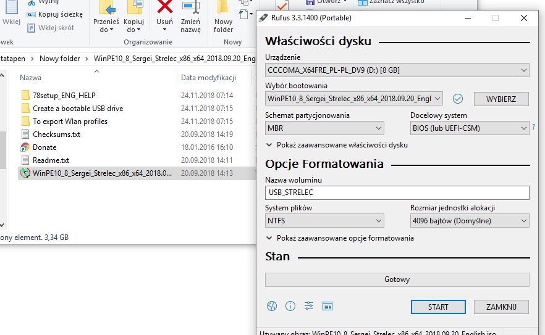Click the Rufus title bar USB icon
This screenshot has height=335, width=545.
[263, 18]
